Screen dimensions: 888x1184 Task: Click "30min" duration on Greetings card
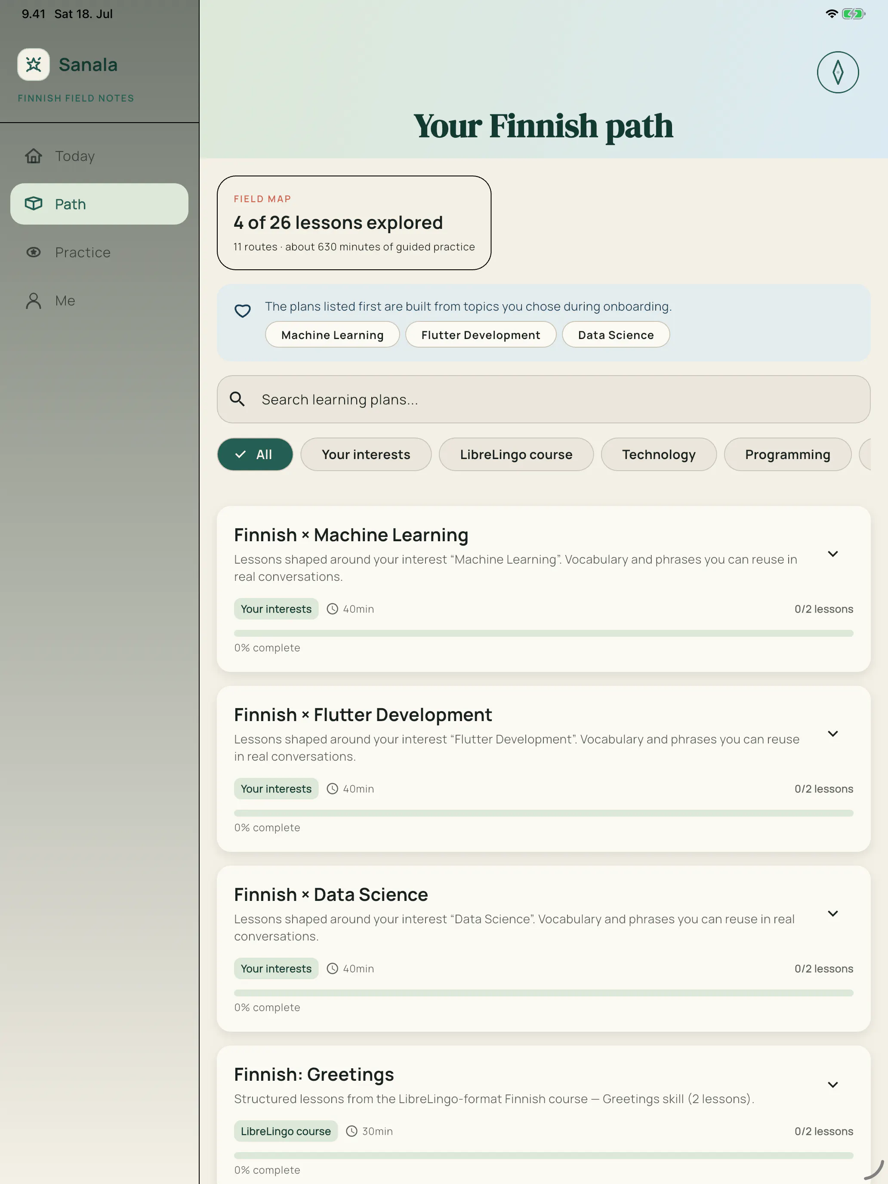(377, 1131)
